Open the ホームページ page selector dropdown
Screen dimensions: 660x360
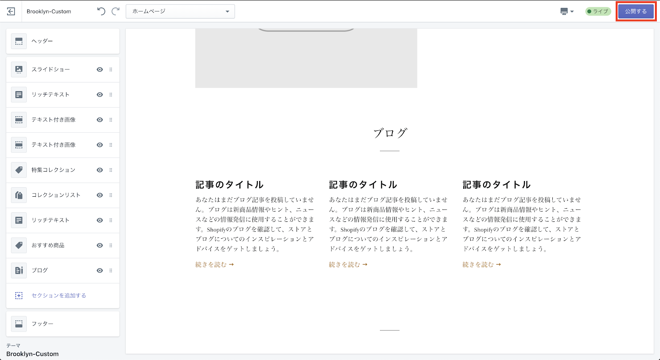(x=180, y=12)
